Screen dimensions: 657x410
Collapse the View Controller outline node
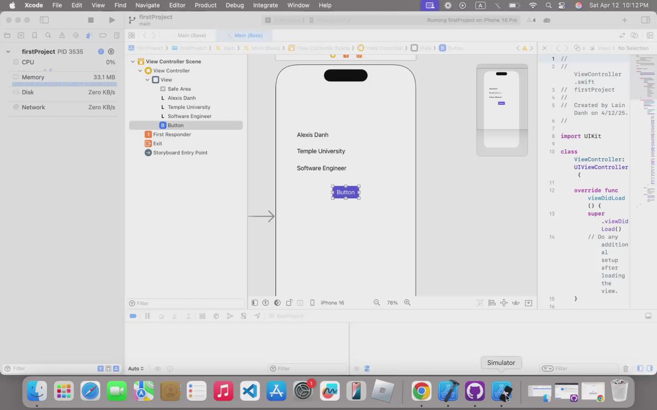[x=140, y=71]
